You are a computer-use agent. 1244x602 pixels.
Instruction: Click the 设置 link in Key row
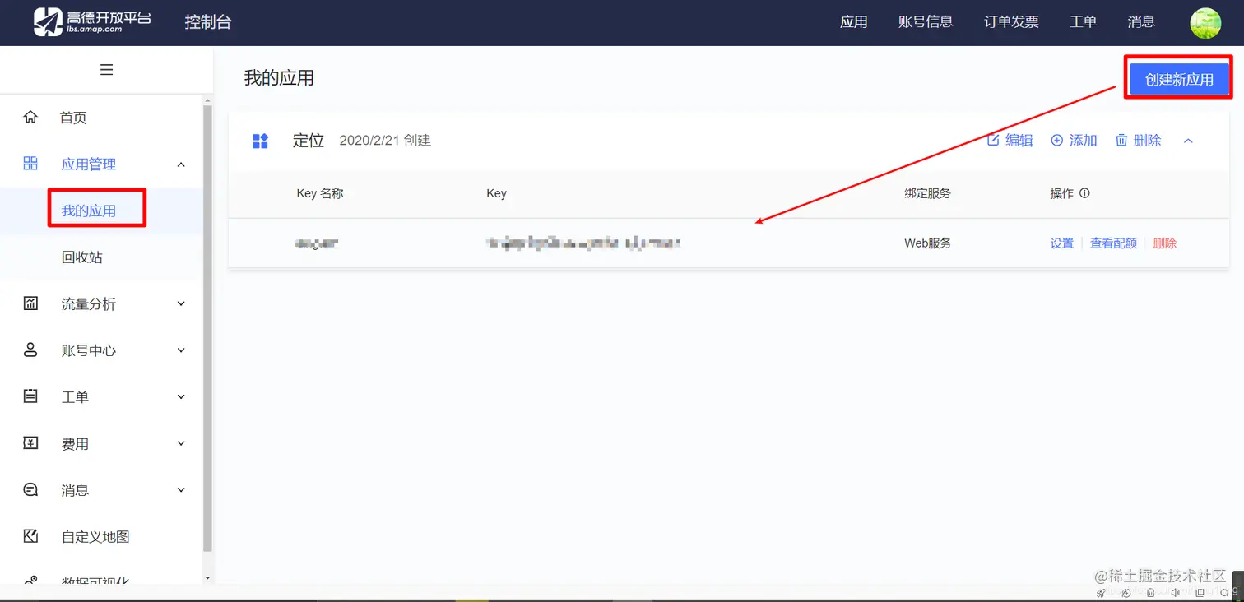(x=1062, y=243)
